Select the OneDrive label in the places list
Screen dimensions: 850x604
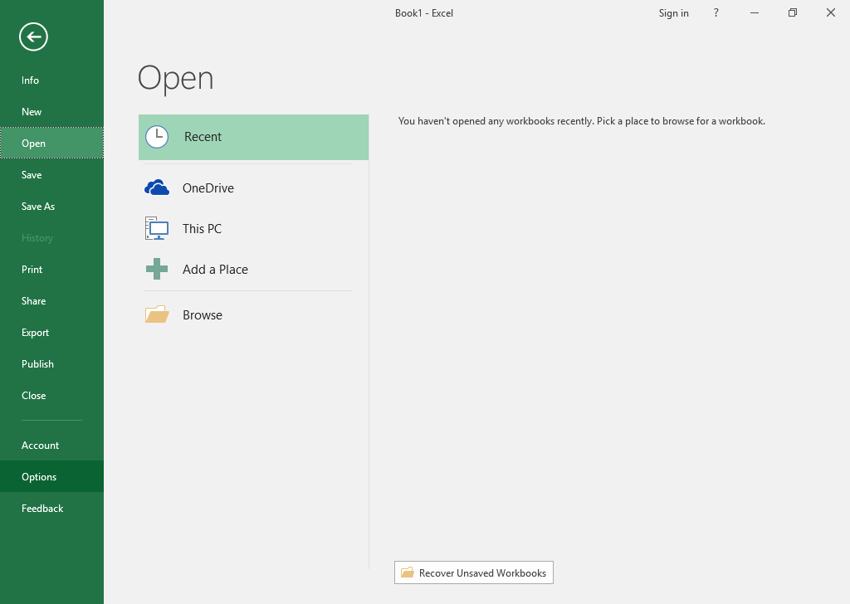tap(208, 188)
